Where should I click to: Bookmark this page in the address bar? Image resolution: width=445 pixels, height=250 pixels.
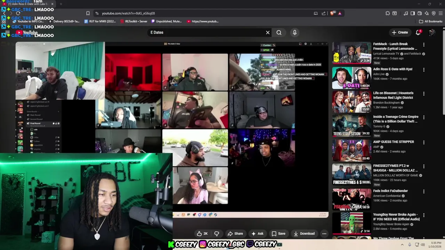[x=88, y=13]
